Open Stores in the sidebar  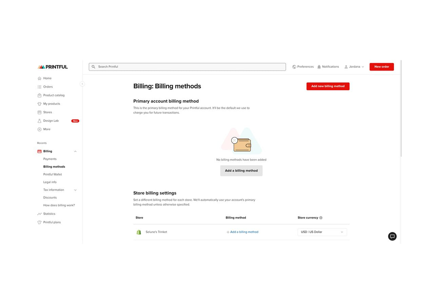47,112
